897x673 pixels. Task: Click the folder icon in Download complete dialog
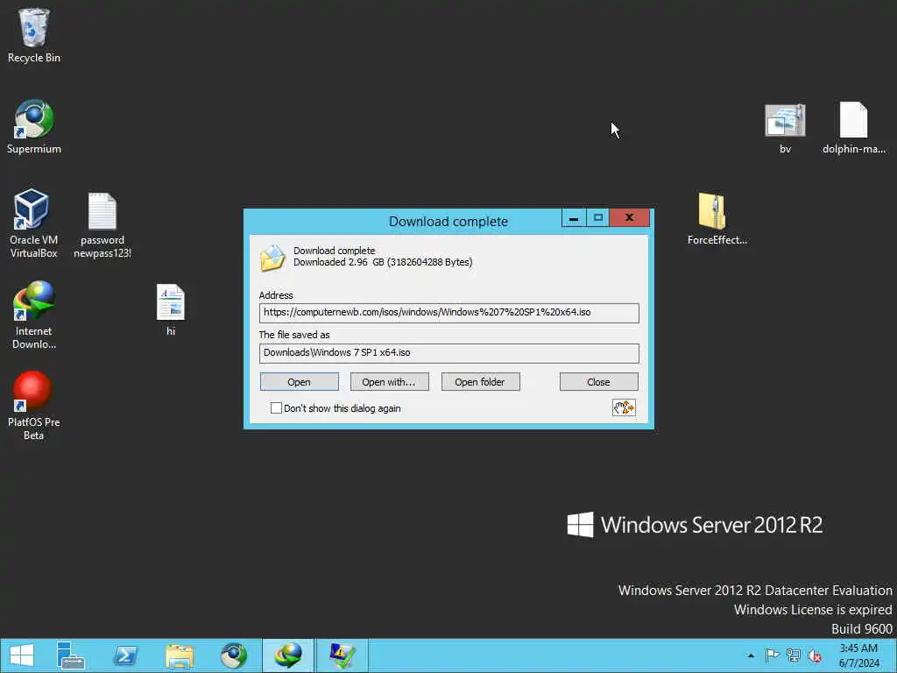point(272,258)
